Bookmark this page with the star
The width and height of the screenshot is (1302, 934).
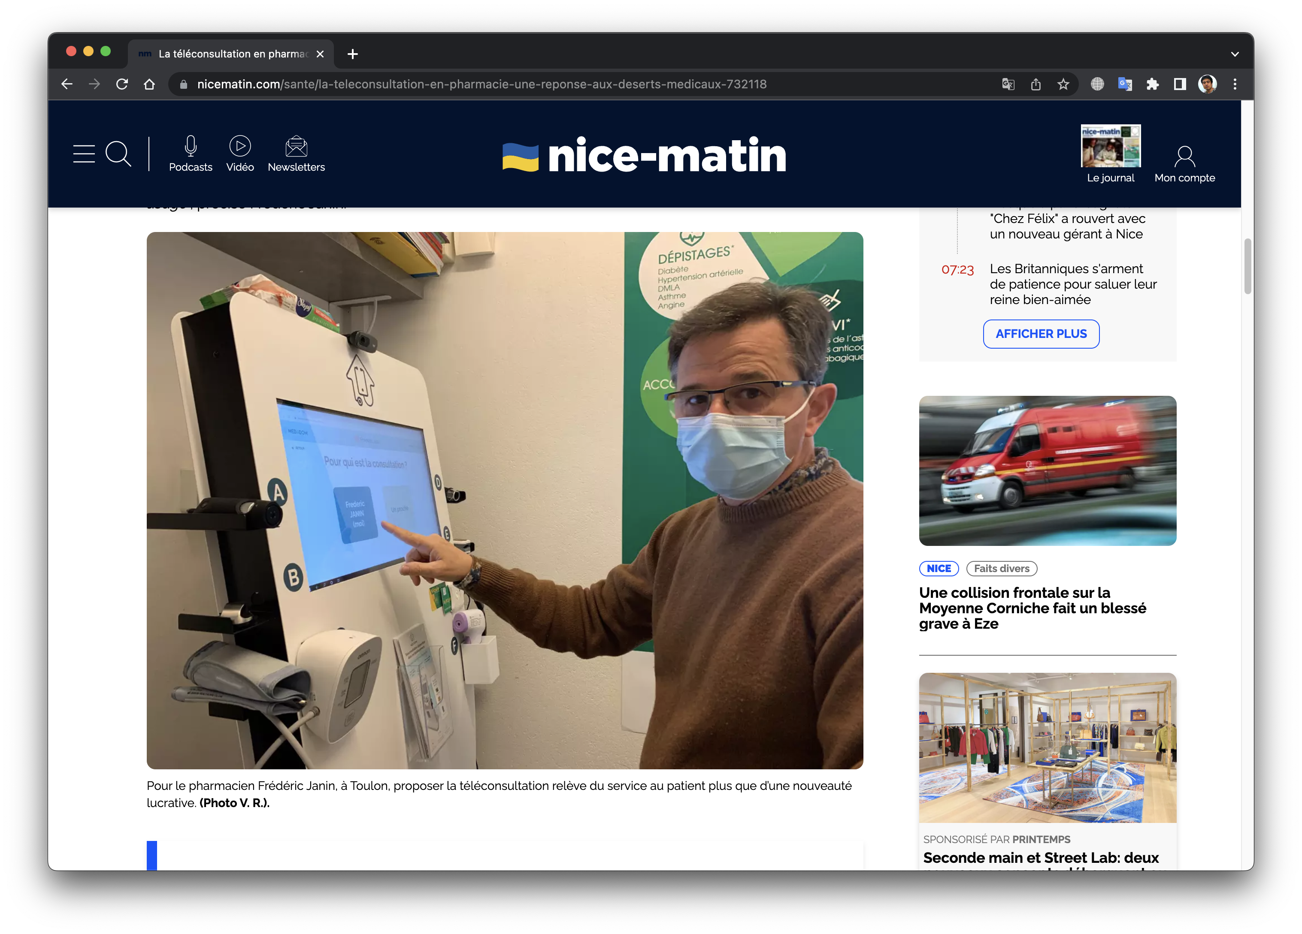pyautogui.click(x=1063, y=84)
